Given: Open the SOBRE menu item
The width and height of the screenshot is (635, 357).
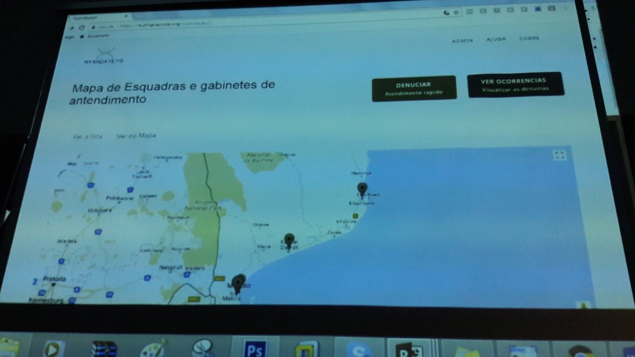Looking at the screenshot, I should (x=529, y=38).
